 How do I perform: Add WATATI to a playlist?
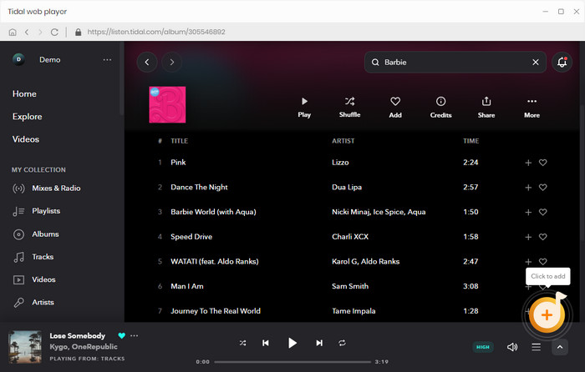528,262
